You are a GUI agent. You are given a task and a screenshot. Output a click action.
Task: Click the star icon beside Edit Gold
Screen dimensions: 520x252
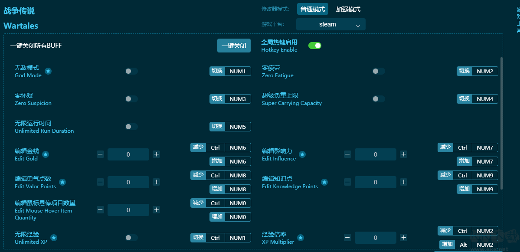tap(46, 154)
